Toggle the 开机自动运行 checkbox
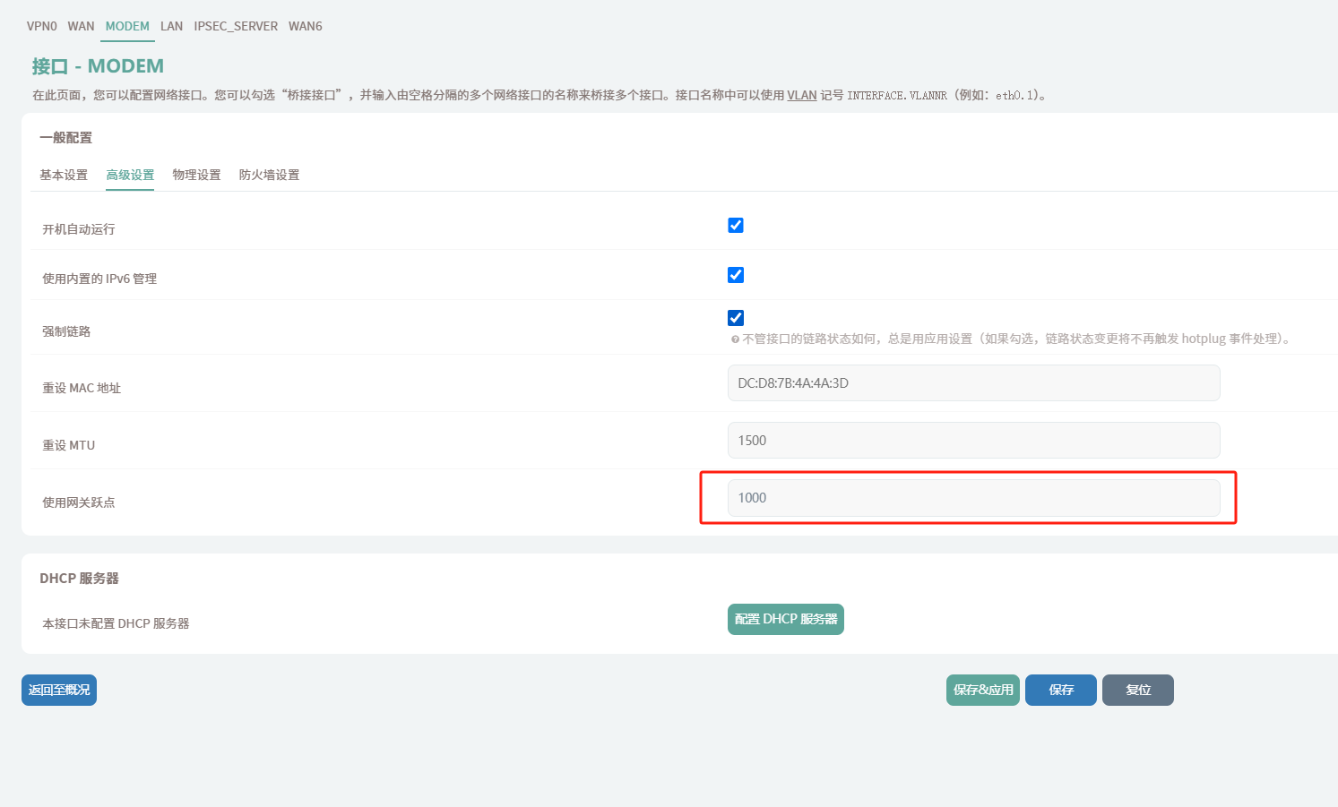This screenshot has height=807, width=1338. click(x=736, y=226)
